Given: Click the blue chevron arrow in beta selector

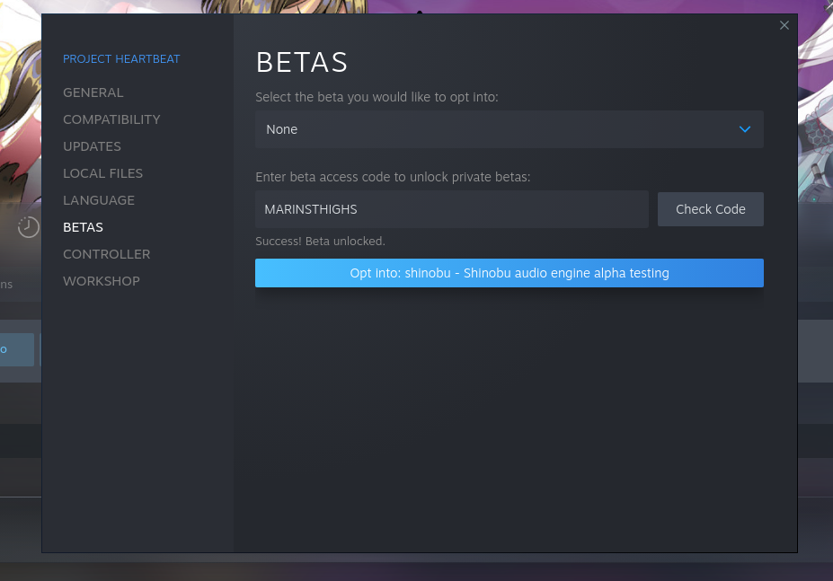Looking at the screenshot, I should 744,129.
